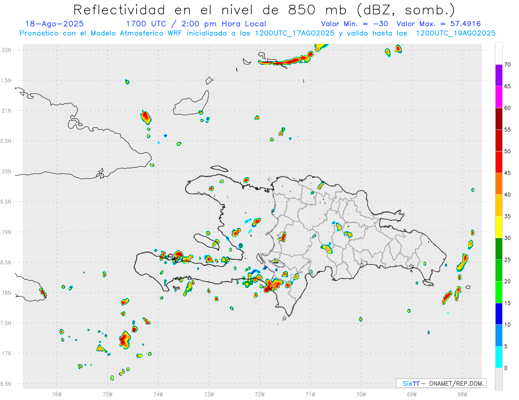The height and width of the screenshot is (400, 519).
Task: Click the yellow 30–35 dBZ colorbar segment
Action: click(x=499, y=227)
